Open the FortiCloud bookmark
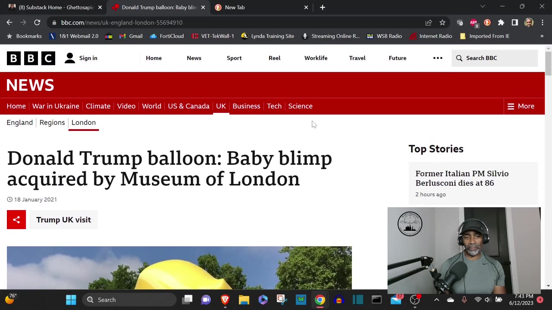 167,36
